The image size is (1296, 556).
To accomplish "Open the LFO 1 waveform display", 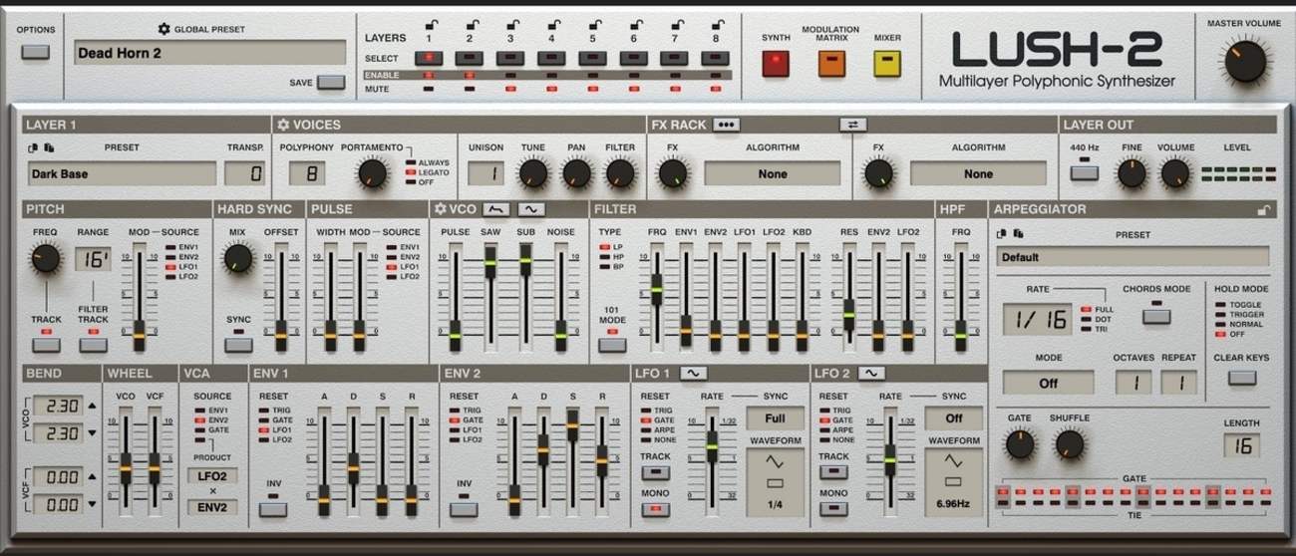I will tap(776, 482).
